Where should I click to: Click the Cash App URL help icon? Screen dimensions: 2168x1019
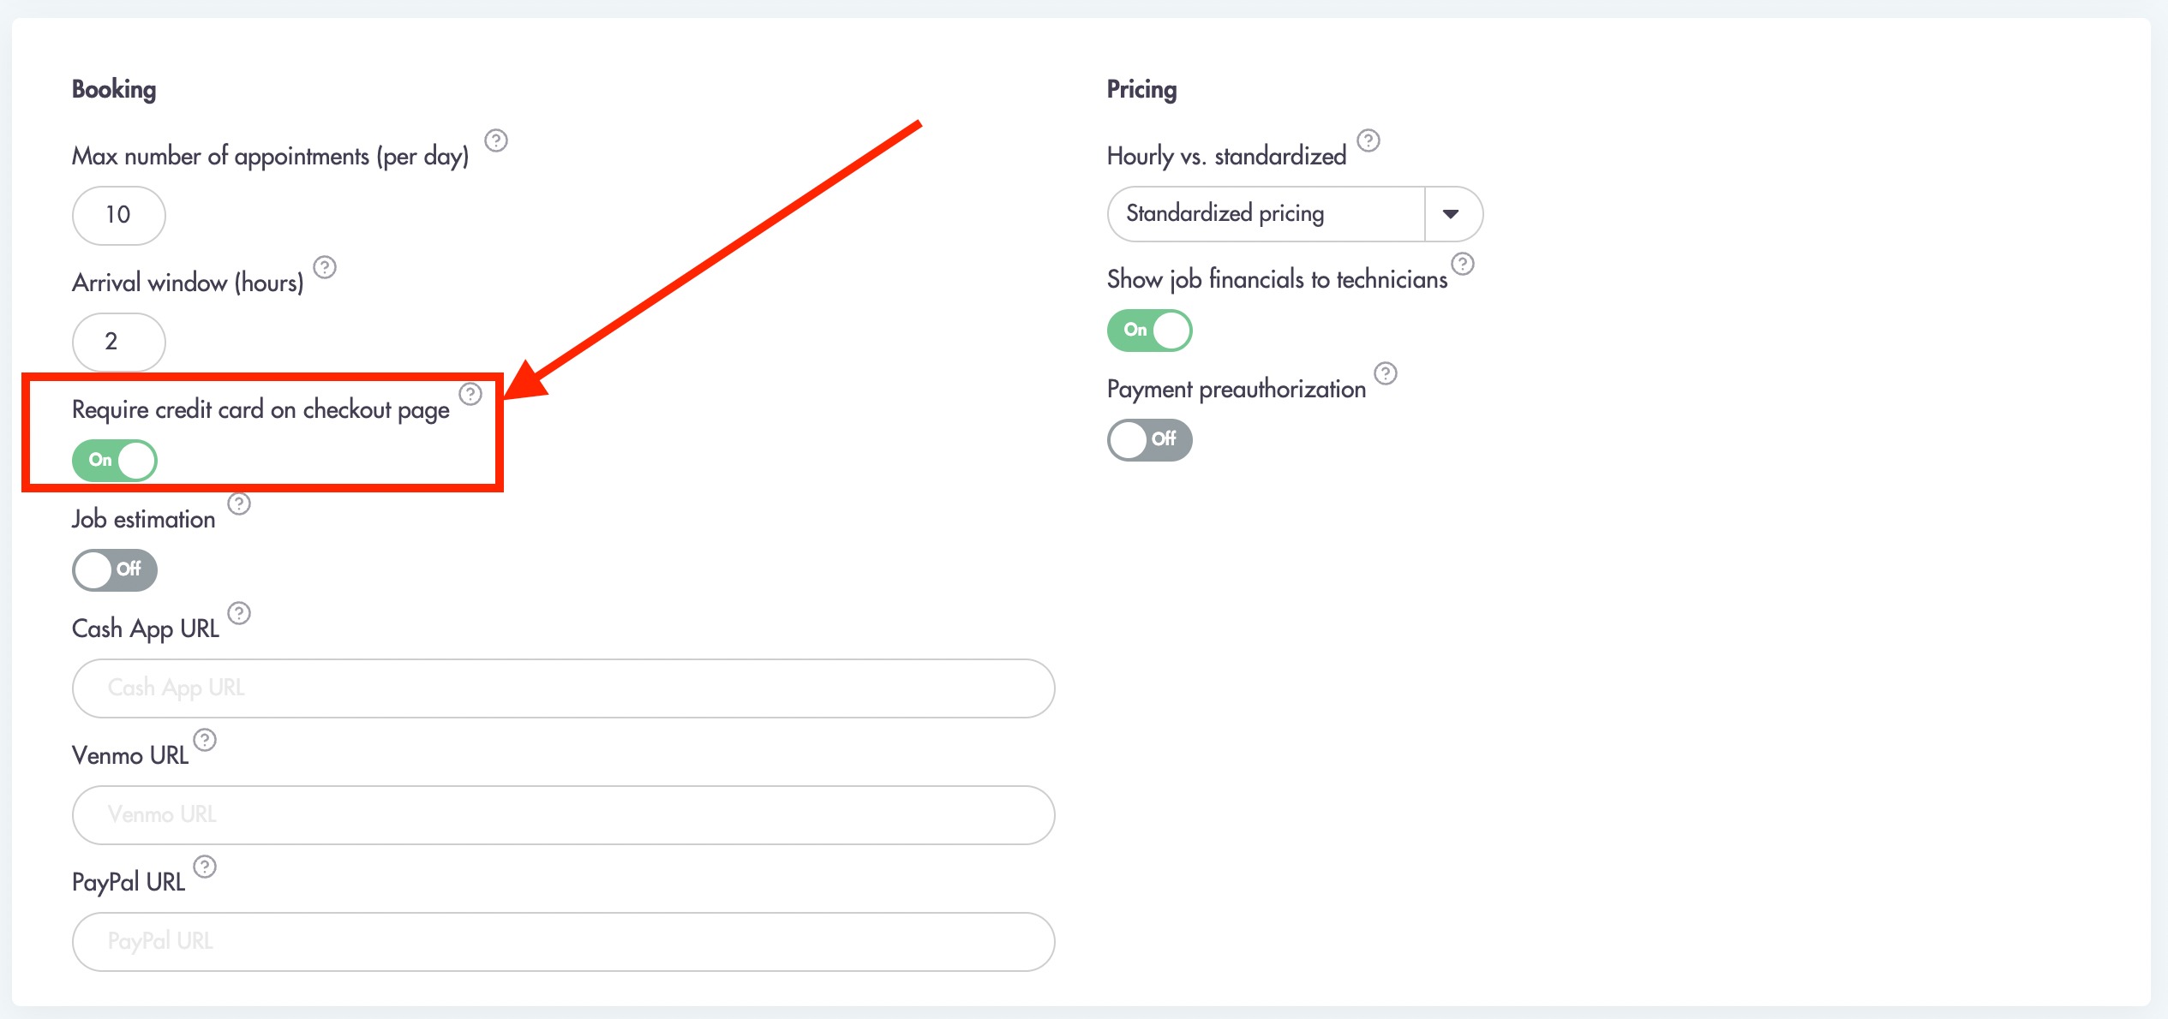point(239,613)
